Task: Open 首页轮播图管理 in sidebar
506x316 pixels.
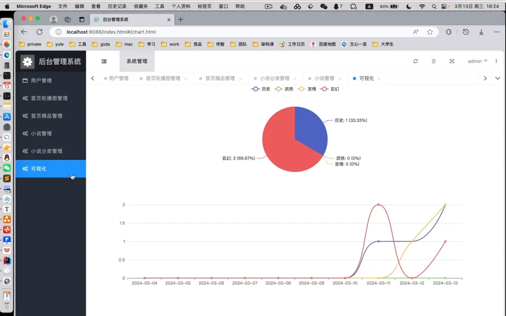Action: click(51, 98)
